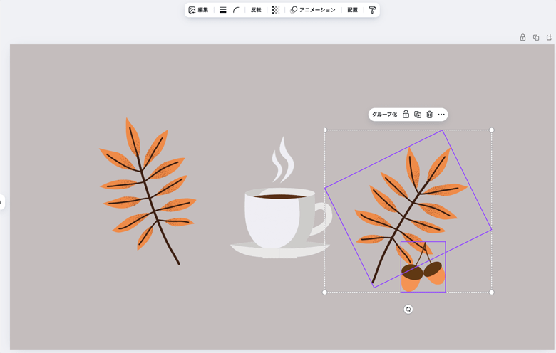Delete selection with the trash icon
Viewport: 556px width, 353px height.
coord(429,115)
